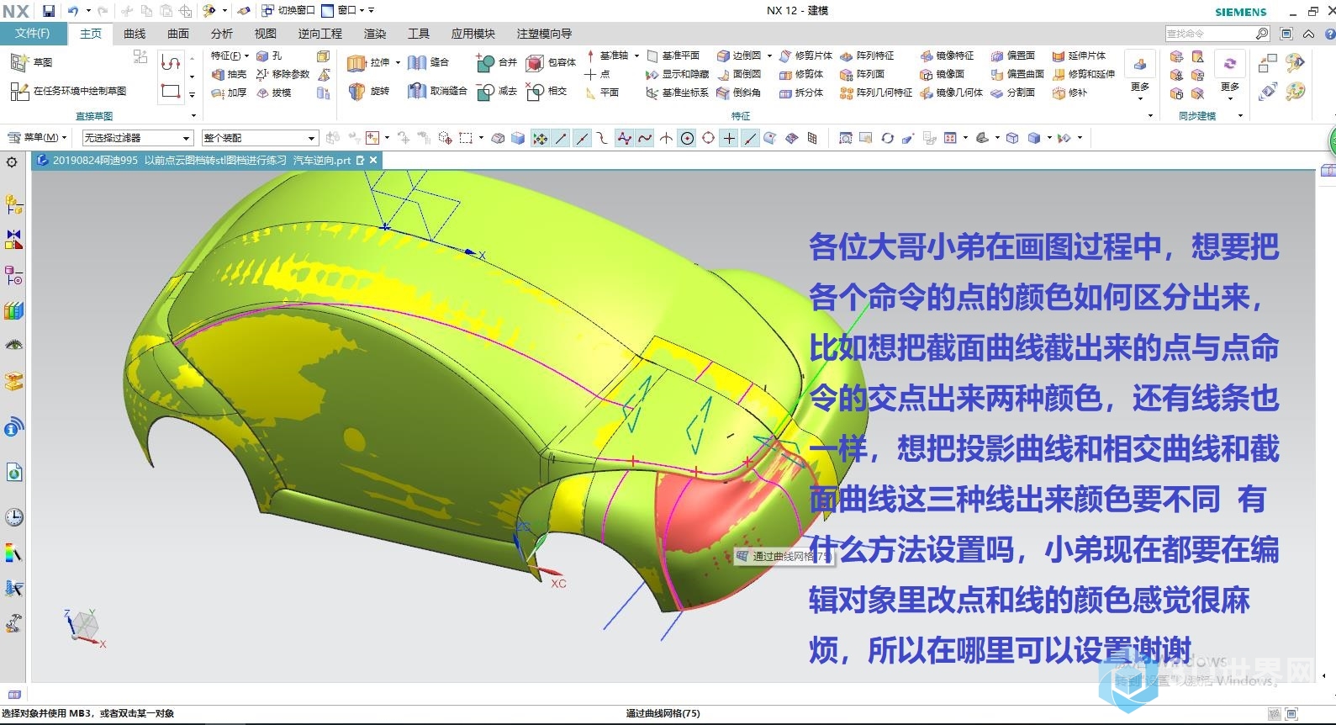This screenshot has width=1336, height=725.
Task: Toggle the Arc Center snap option
Action: 687,138
